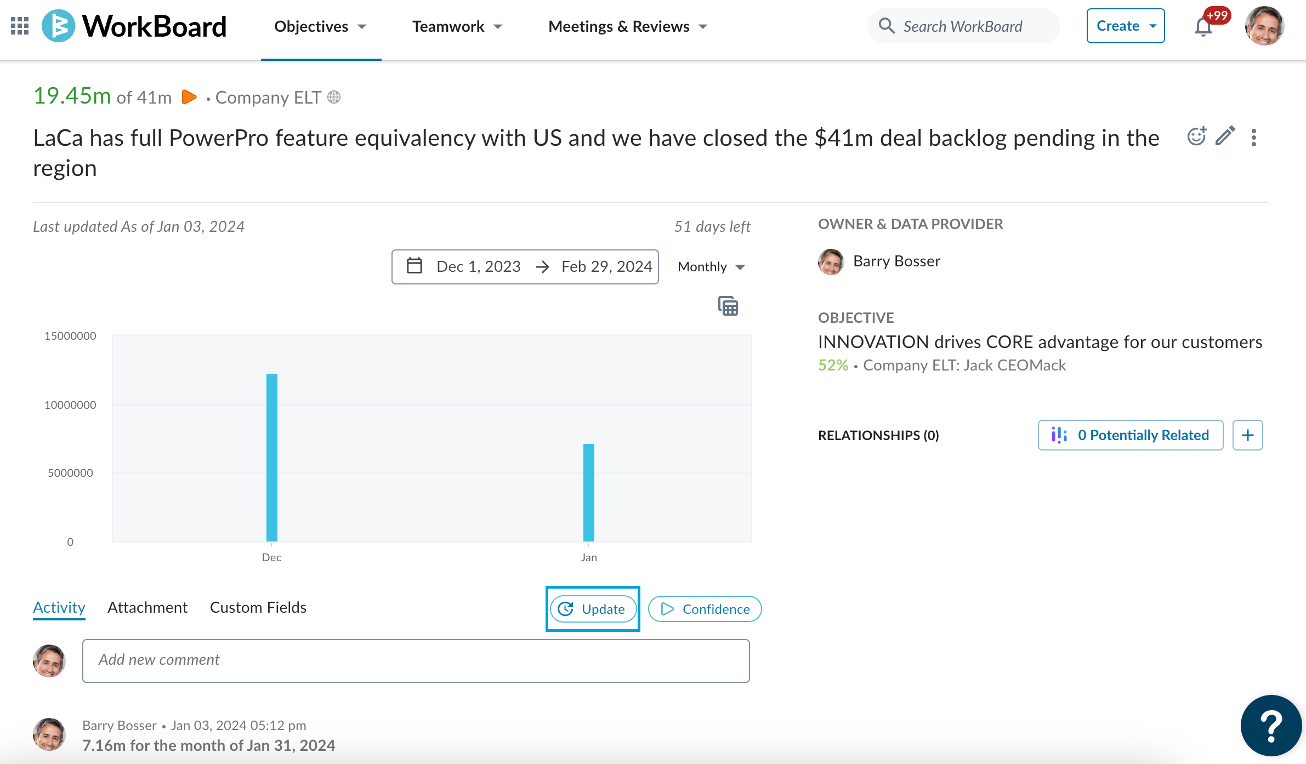Viewport: 1306px width, 764px height.
Task: Click the Confidence button
Action: [705, 609]
